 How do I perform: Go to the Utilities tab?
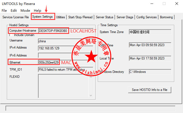coord(60,17)
